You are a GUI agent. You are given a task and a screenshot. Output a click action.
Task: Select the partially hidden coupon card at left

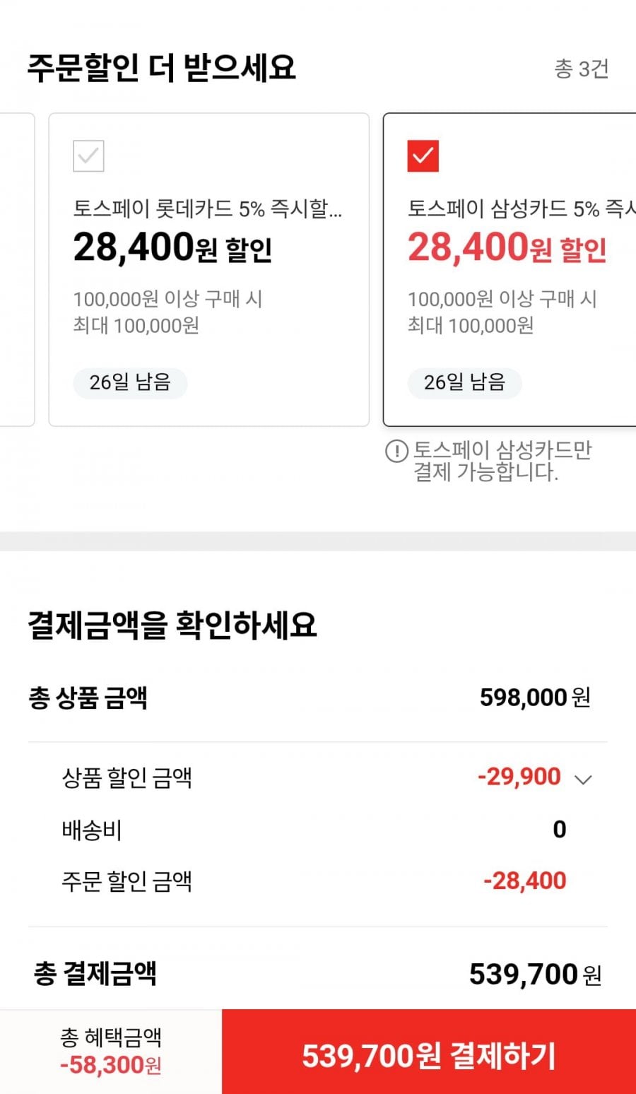click(x=16, y=269)
